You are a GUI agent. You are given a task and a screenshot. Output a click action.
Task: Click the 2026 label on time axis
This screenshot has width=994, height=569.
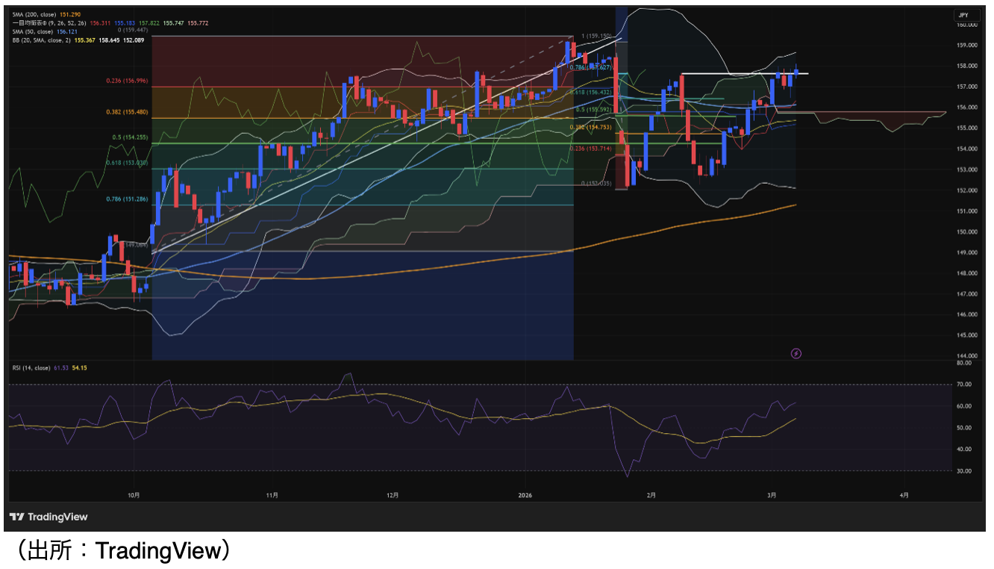[526, 495]
